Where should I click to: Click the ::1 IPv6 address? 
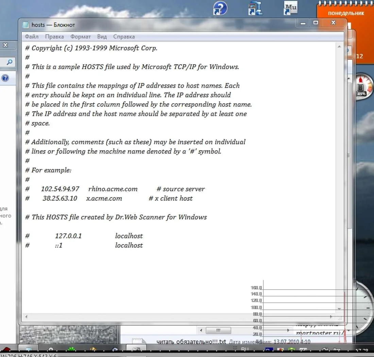pos(59,245)
